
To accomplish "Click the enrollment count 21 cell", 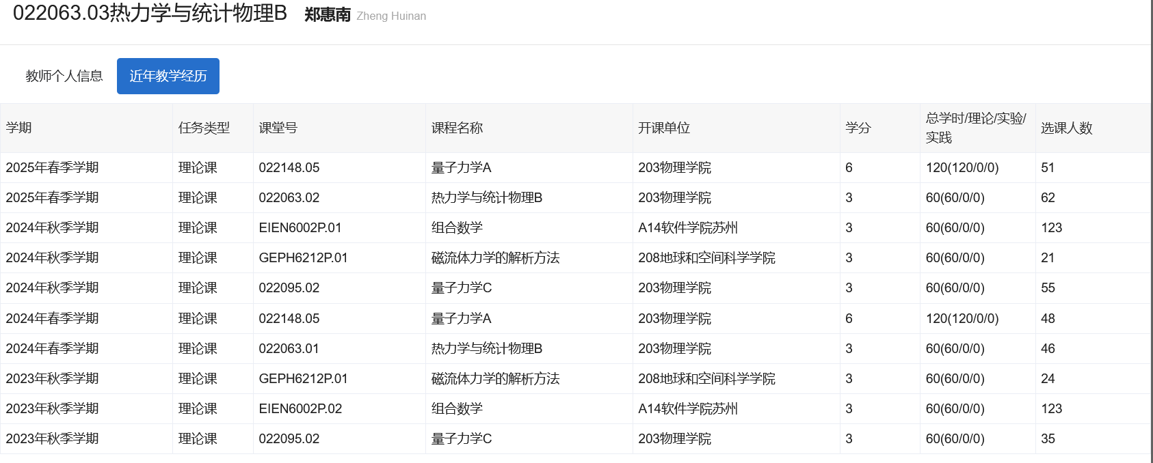I will coord(1048,258).
